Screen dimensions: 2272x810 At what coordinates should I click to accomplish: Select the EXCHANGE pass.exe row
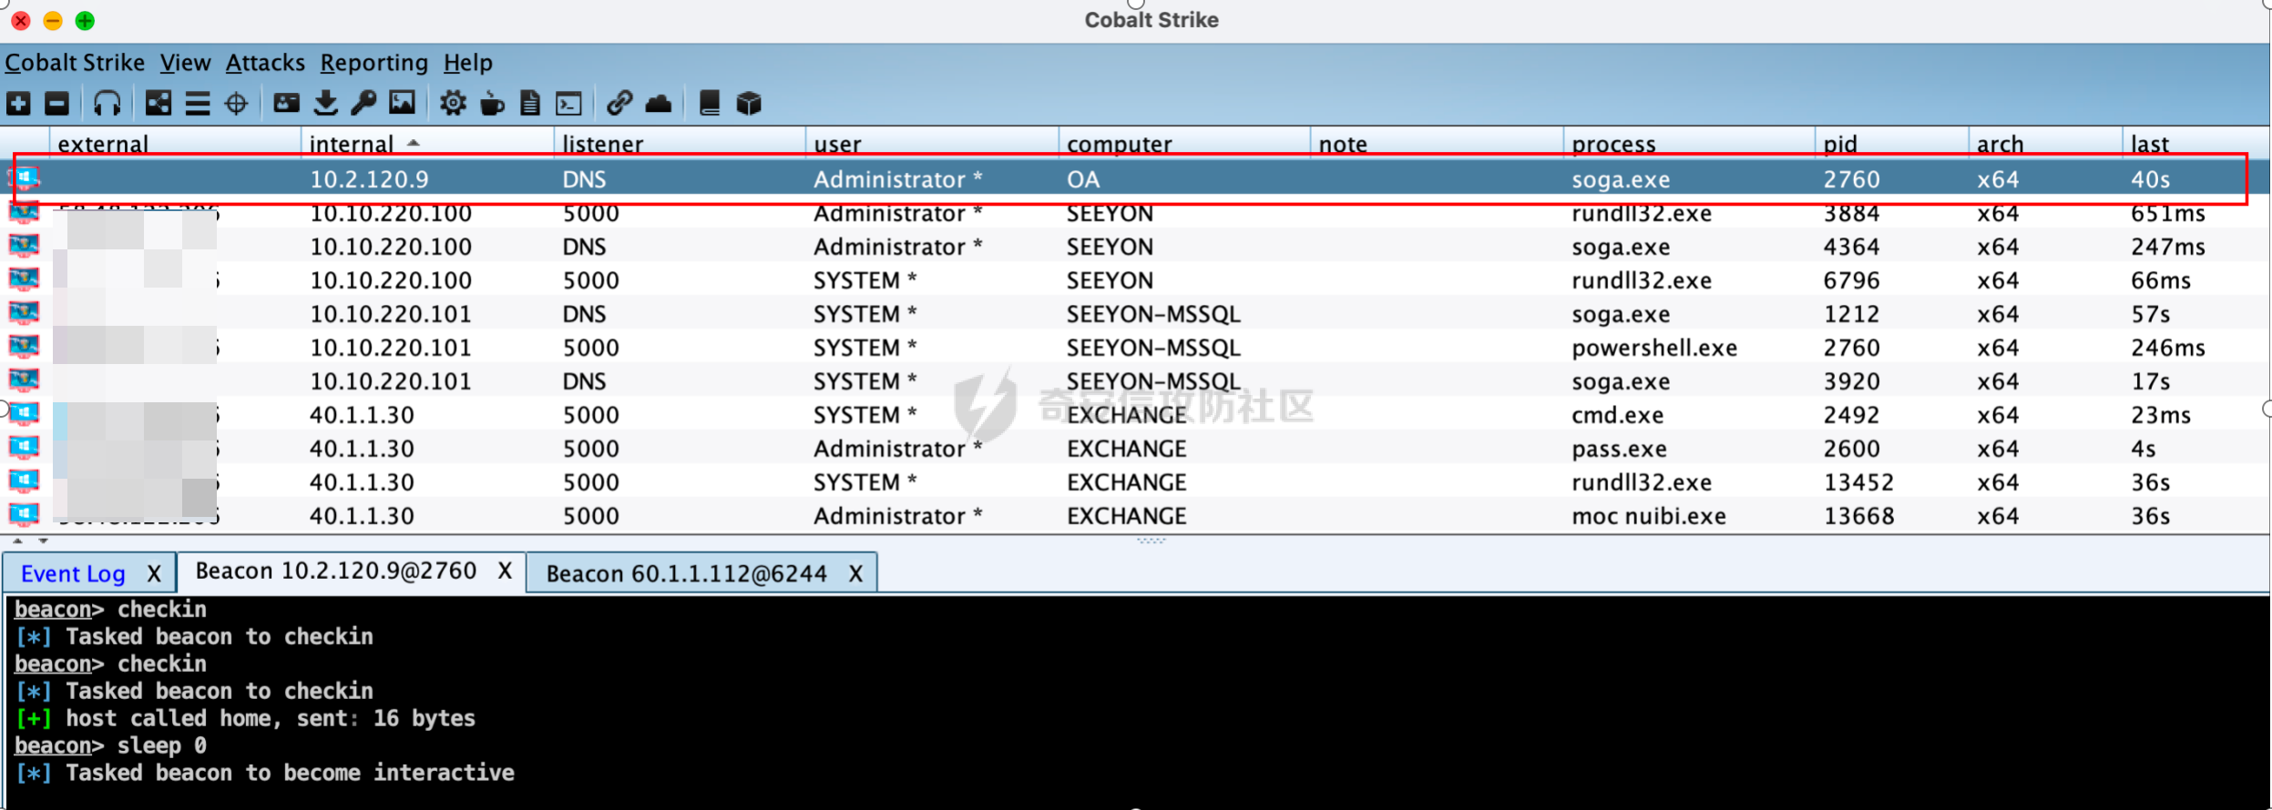point(1135,449)
